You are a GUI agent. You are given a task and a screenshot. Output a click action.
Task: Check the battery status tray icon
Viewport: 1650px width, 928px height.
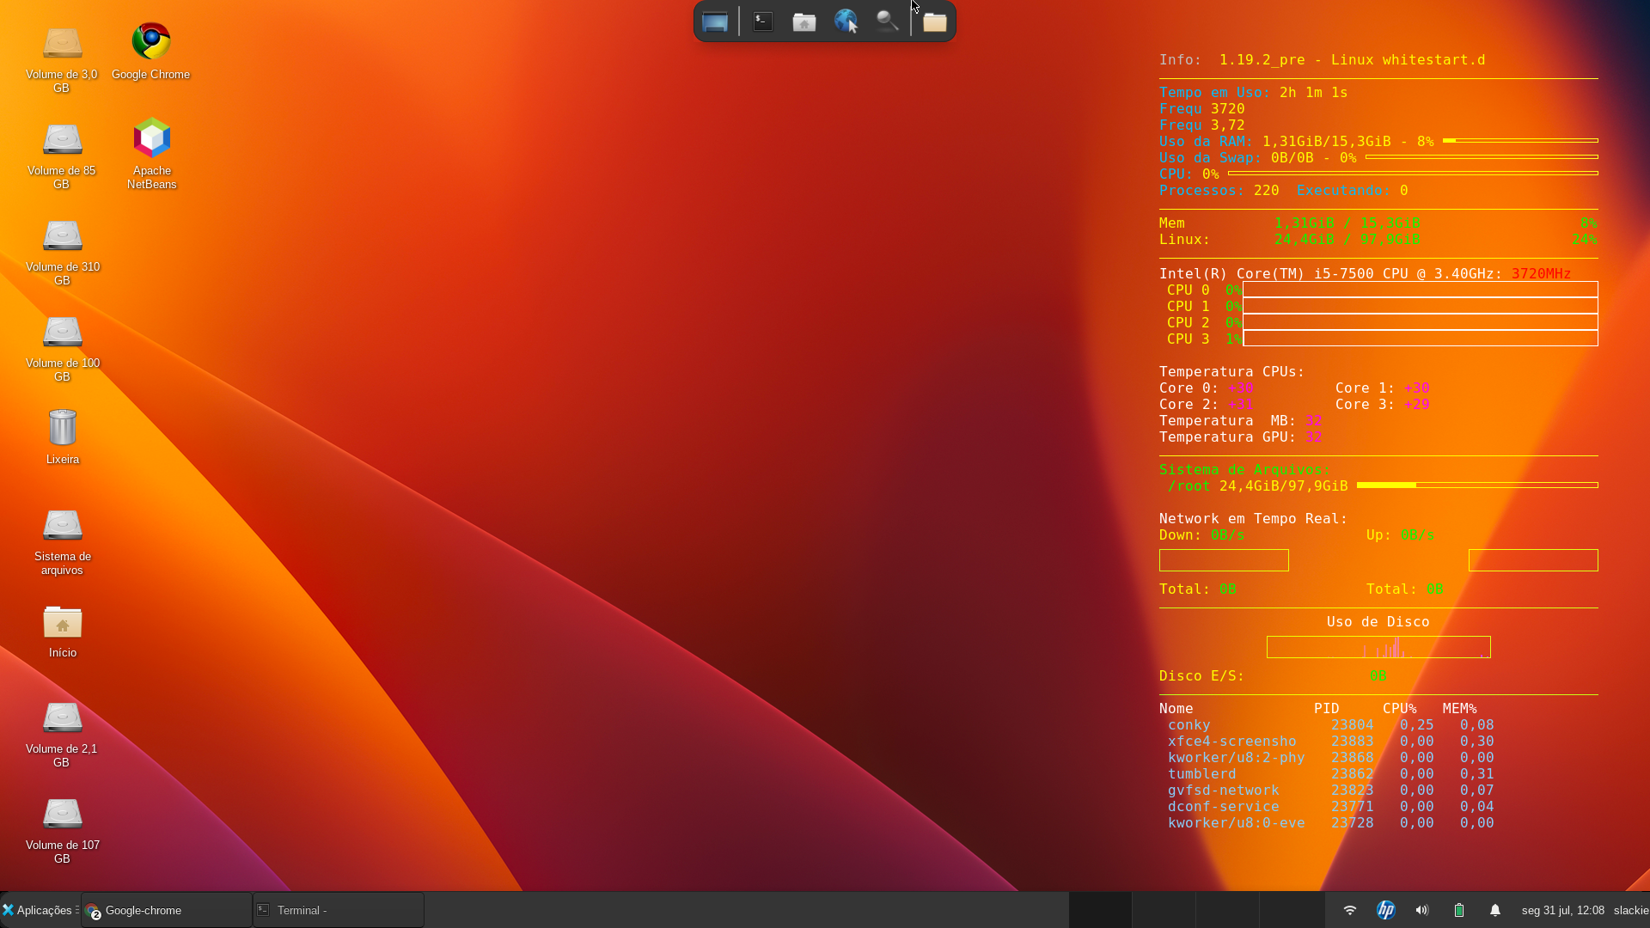click(1458, 910)
